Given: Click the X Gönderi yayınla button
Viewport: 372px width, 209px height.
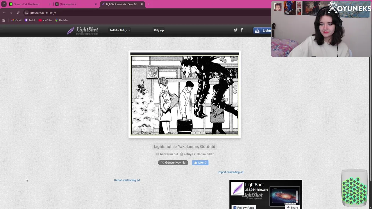Looking at the screenshot, I should point(173,163).
